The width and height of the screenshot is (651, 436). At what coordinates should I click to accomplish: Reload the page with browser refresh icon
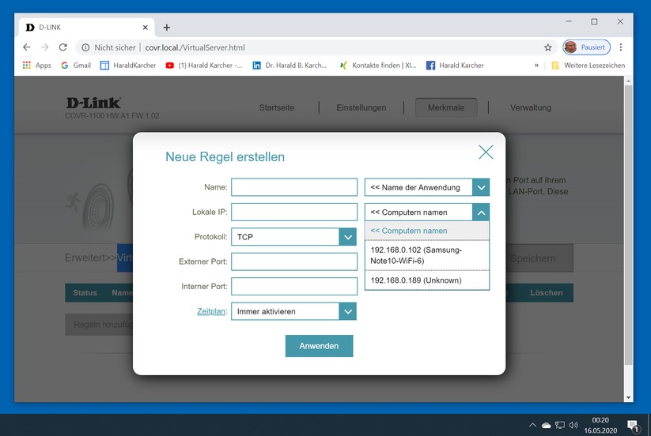click(62, 47)
